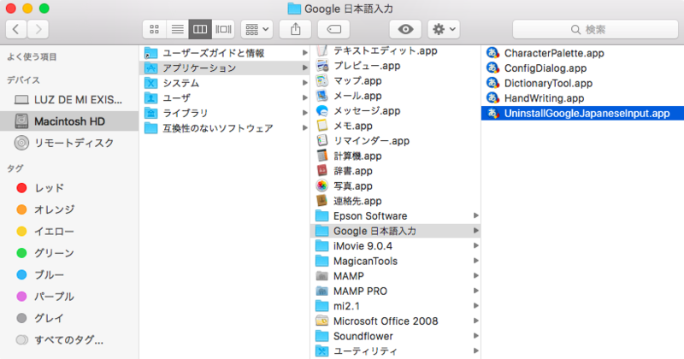Expand the システム folder arrow
The height and width of the screenshot is (359, 684).
[304, 83]
